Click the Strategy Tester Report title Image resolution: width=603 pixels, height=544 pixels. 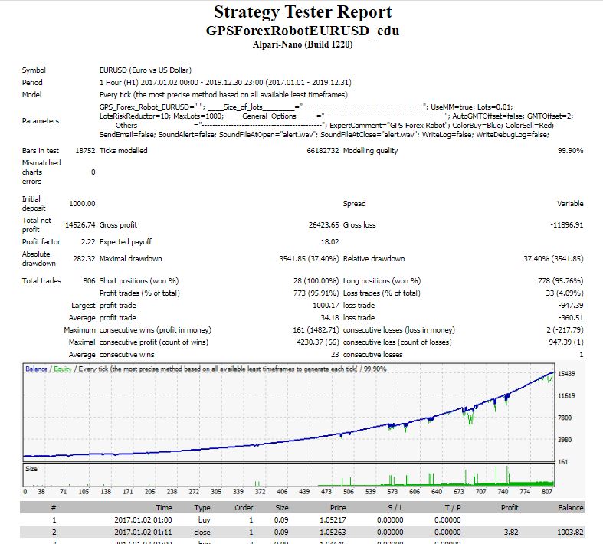click(x=303, y=12)
